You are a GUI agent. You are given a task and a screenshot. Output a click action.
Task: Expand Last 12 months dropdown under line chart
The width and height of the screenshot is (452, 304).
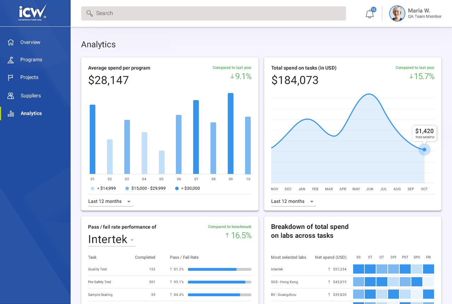click(x=293, y=201)
